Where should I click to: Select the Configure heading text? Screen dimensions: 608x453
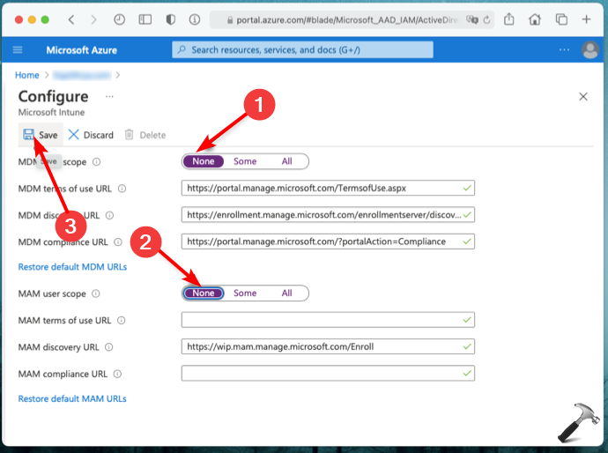click(x=54, y=97)
